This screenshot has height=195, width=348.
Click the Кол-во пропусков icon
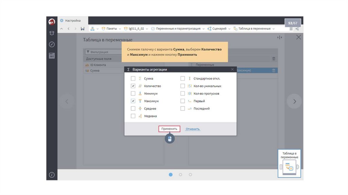[x=190, y=93]
